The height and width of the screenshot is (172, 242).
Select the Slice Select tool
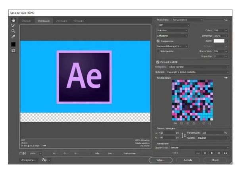(x=13, y=26)
